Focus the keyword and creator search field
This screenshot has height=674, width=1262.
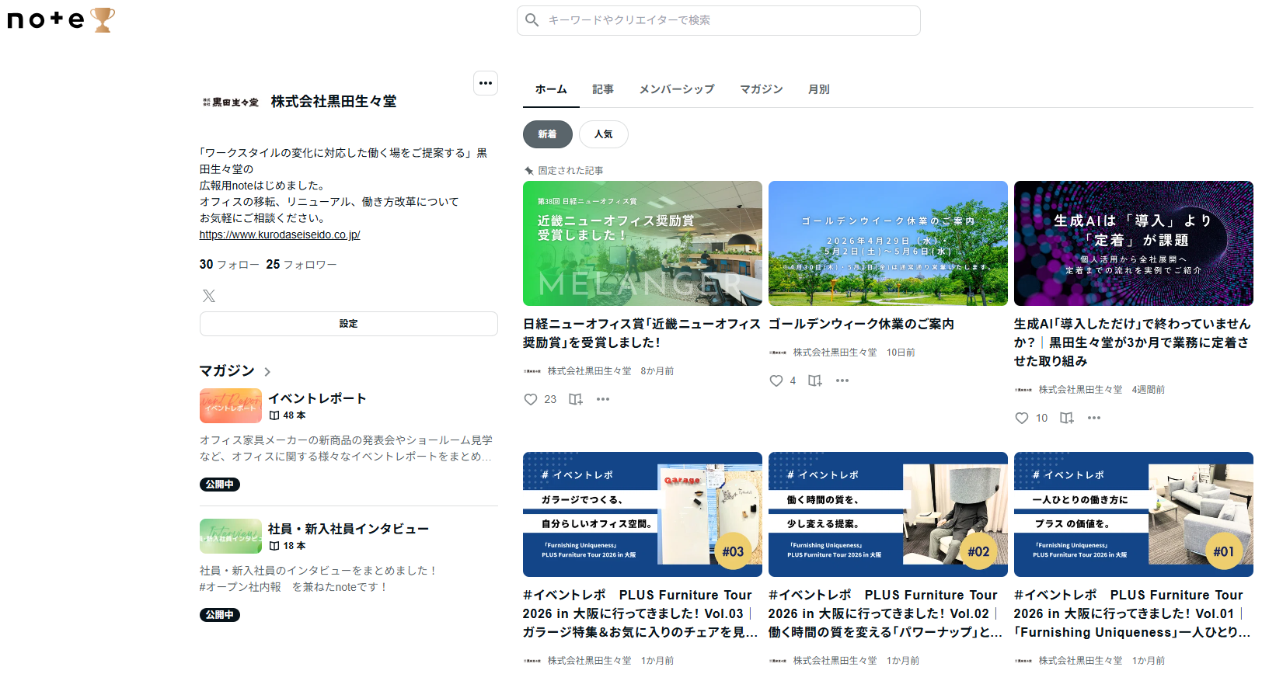(719, 20)
